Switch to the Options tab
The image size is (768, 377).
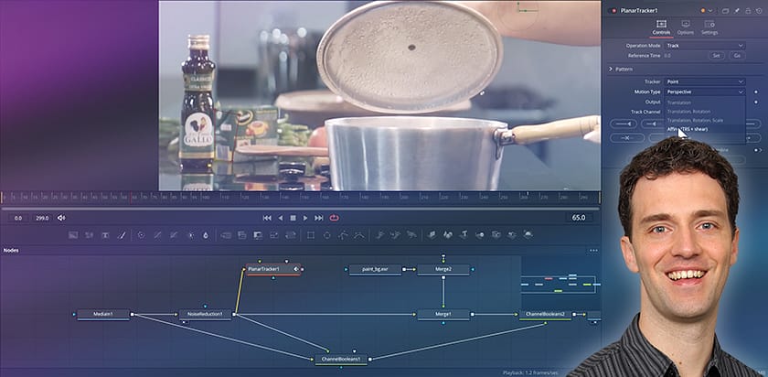pos(686,28)
